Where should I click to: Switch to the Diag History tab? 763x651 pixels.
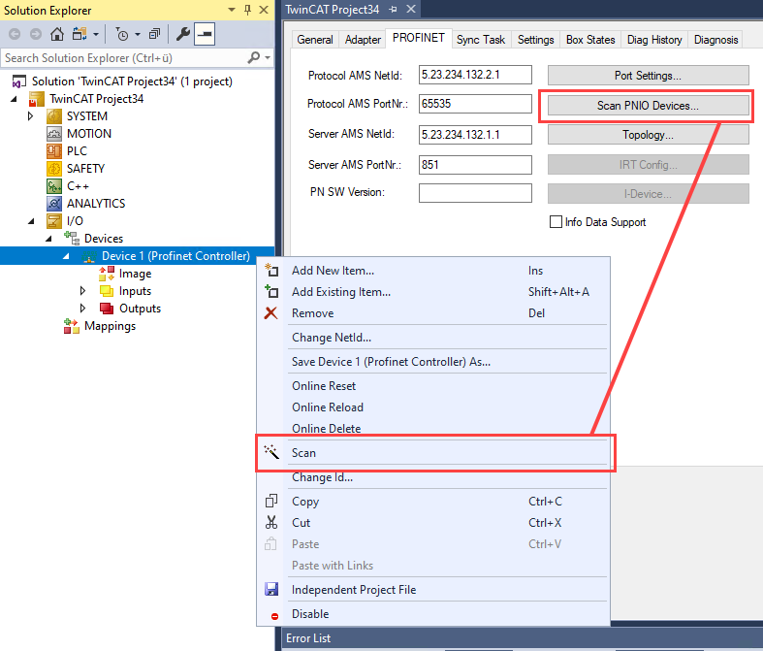tap(653, 40)
